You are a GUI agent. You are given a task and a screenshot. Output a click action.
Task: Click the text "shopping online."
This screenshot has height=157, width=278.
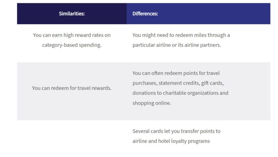152,103
